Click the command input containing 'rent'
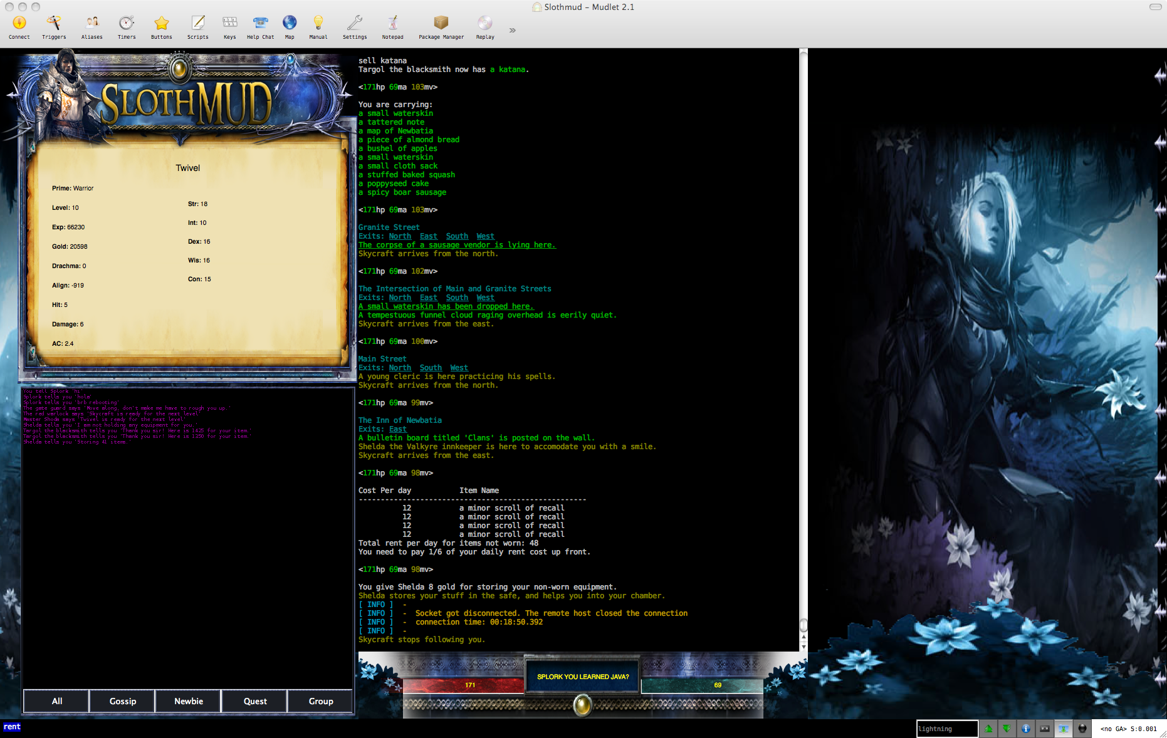 coord(458,727)
